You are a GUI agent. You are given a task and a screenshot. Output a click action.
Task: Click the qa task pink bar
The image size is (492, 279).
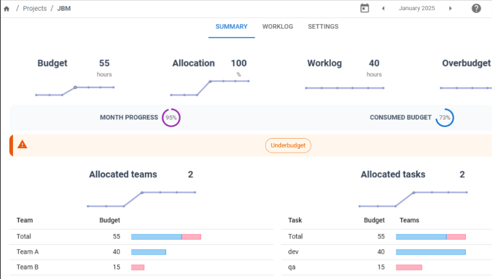(409, 267)
